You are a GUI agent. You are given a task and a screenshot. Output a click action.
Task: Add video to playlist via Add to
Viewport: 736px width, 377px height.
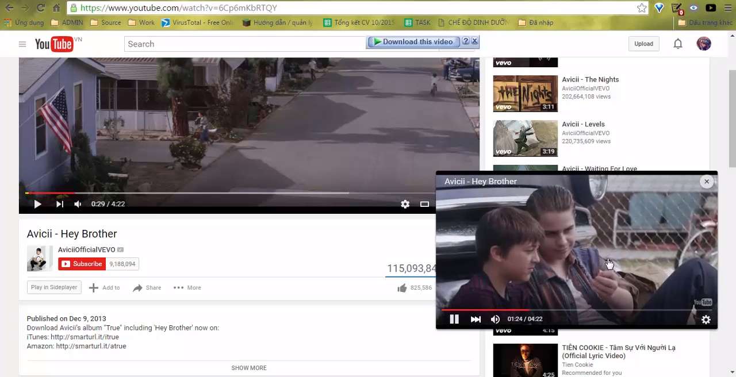point(104,287)
